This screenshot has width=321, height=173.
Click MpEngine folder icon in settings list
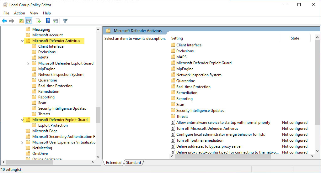point(173,69)
